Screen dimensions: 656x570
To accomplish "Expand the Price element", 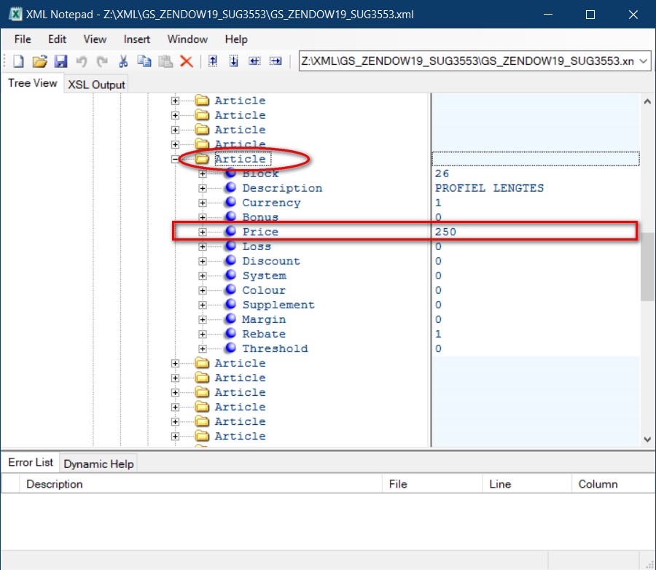I will pyautogui.click(x=203, y=232).
